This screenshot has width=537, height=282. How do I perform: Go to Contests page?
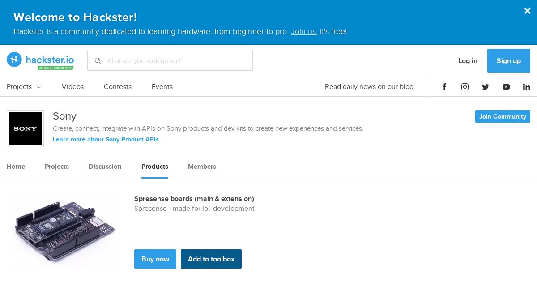pyautogui.click(x=118, y=87)
